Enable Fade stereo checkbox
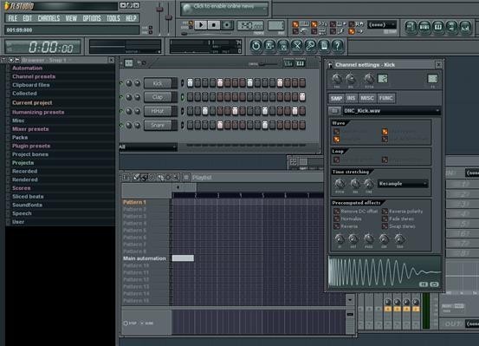 click(385, 219)
